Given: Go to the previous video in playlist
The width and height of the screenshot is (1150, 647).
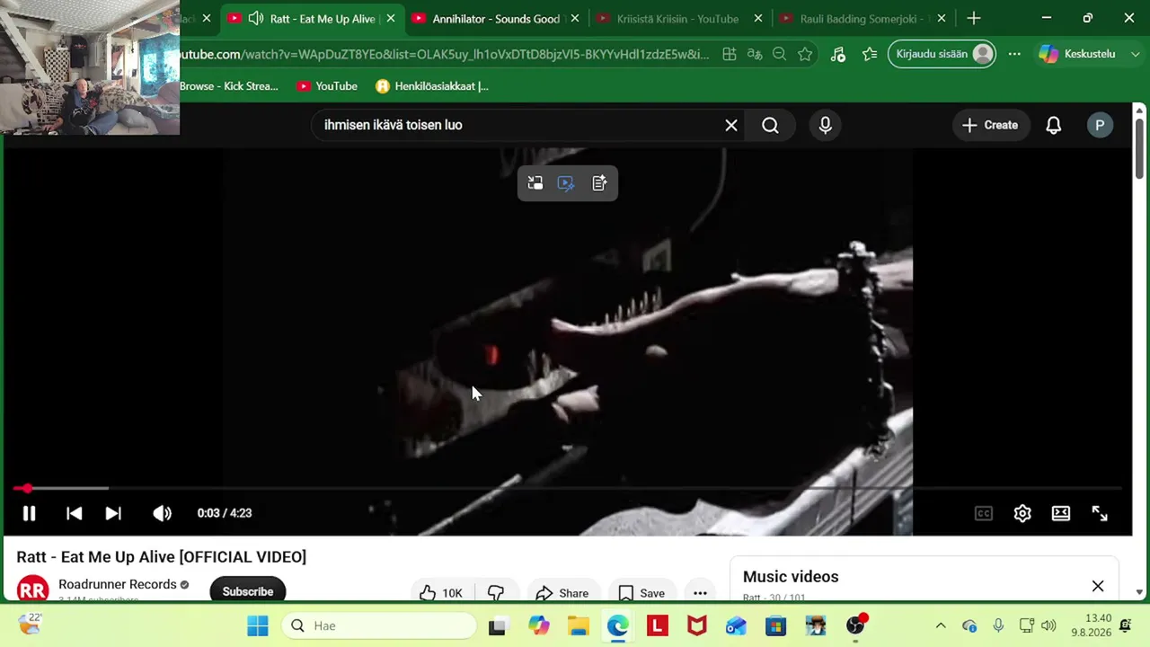Looking at the screenshot, I should 75,513.
